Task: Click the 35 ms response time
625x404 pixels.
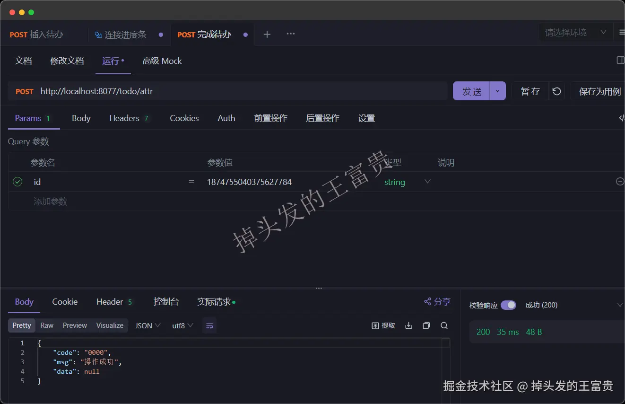Action: [x=508, y=332]
